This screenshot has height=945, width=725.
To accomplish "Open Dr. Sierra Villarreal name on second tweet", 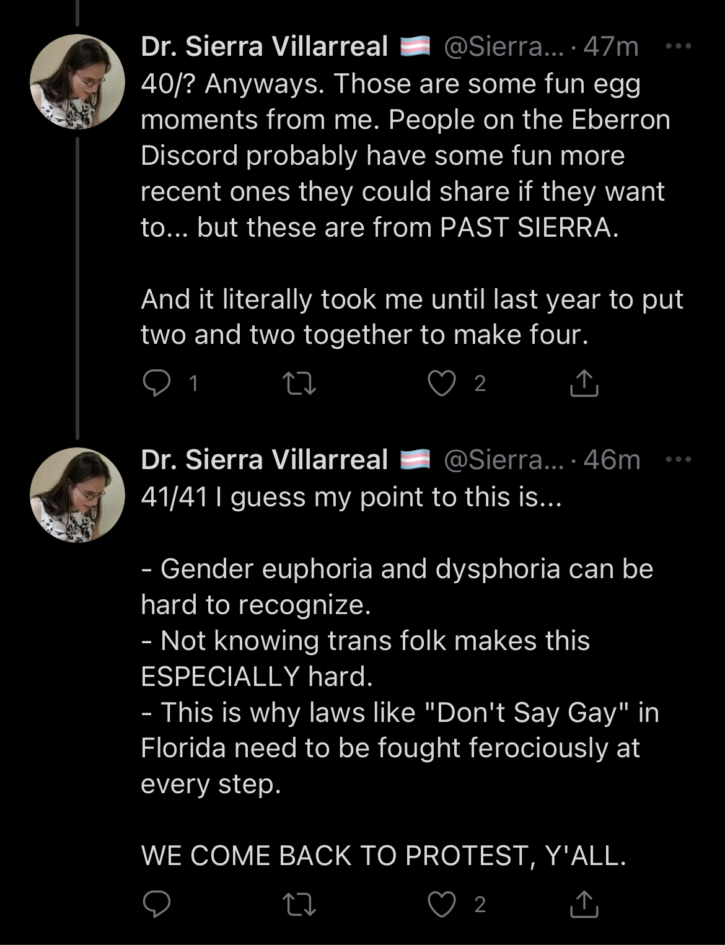I will coord(265,460).
